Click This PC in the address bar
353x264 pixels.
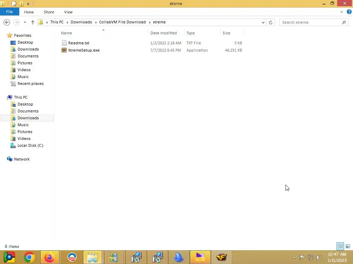57,22
